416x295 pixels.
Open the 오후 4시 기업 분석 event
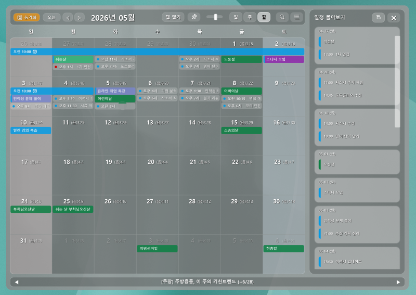point(158,91)
